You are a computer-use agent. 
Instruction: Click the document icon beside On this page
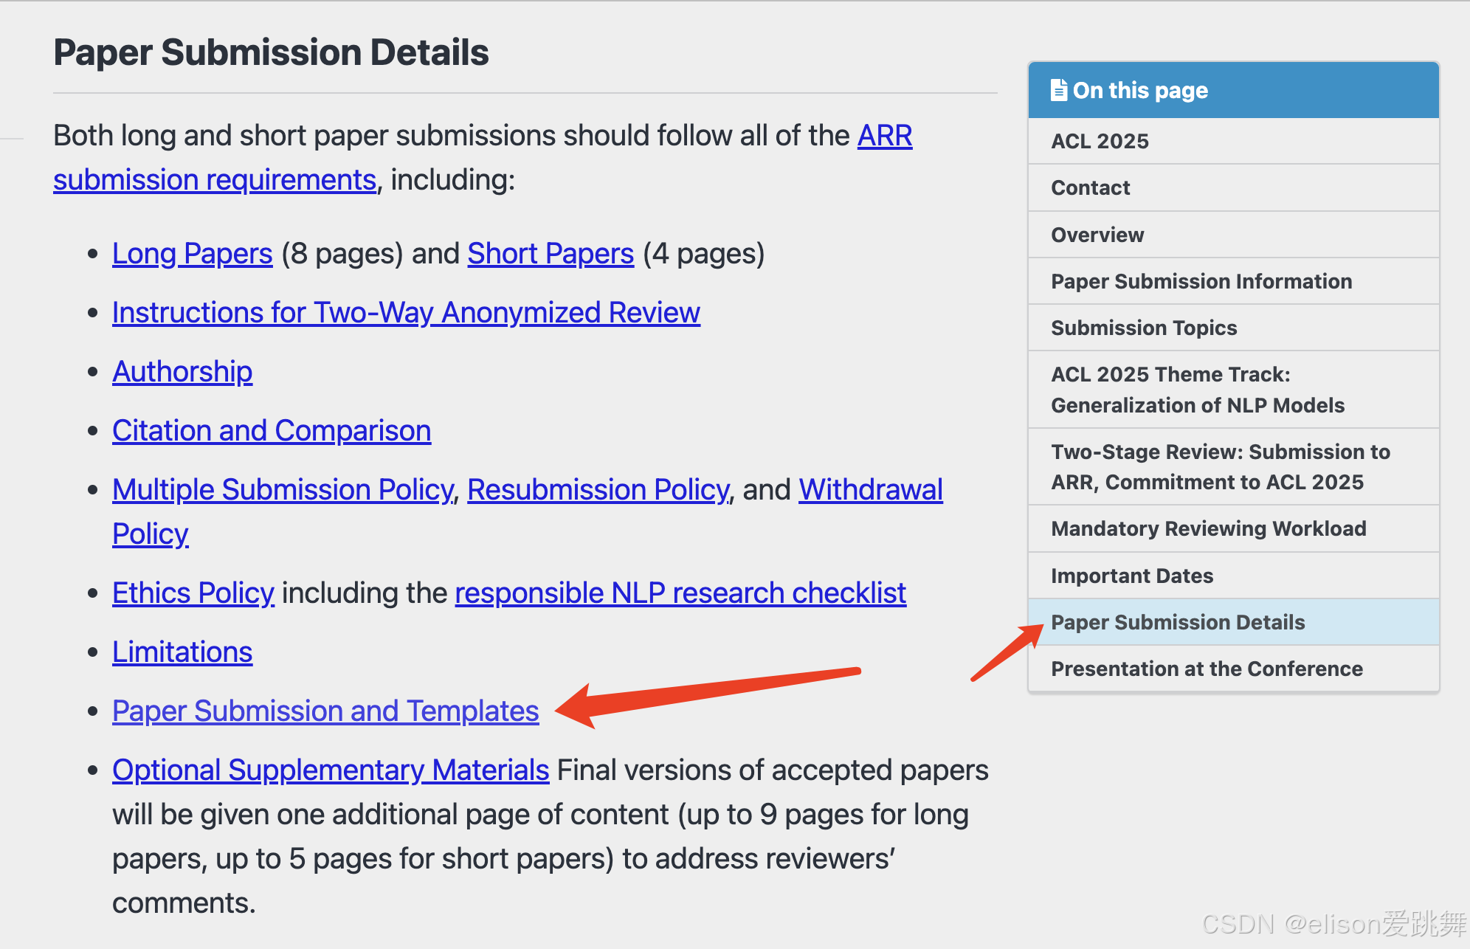pos(1059,90)
